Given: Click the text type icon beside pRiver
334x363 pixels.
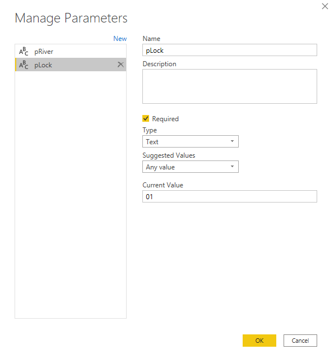Looking at the screenshot, I should 24,52.
